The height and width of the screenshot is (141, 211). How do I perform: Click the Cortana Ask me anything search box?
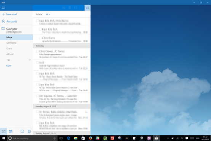pos(32,138)
